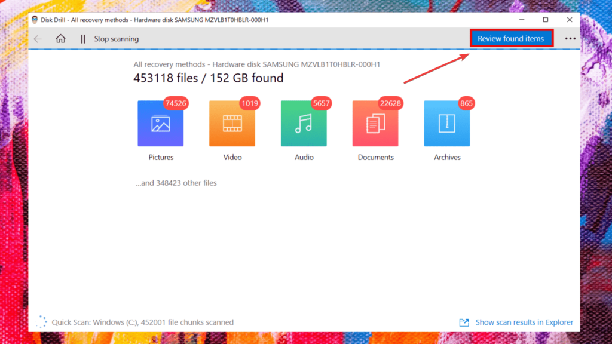Navigate back using the back arrow
This screenshot has width=612, height=344.
point(37,38)
